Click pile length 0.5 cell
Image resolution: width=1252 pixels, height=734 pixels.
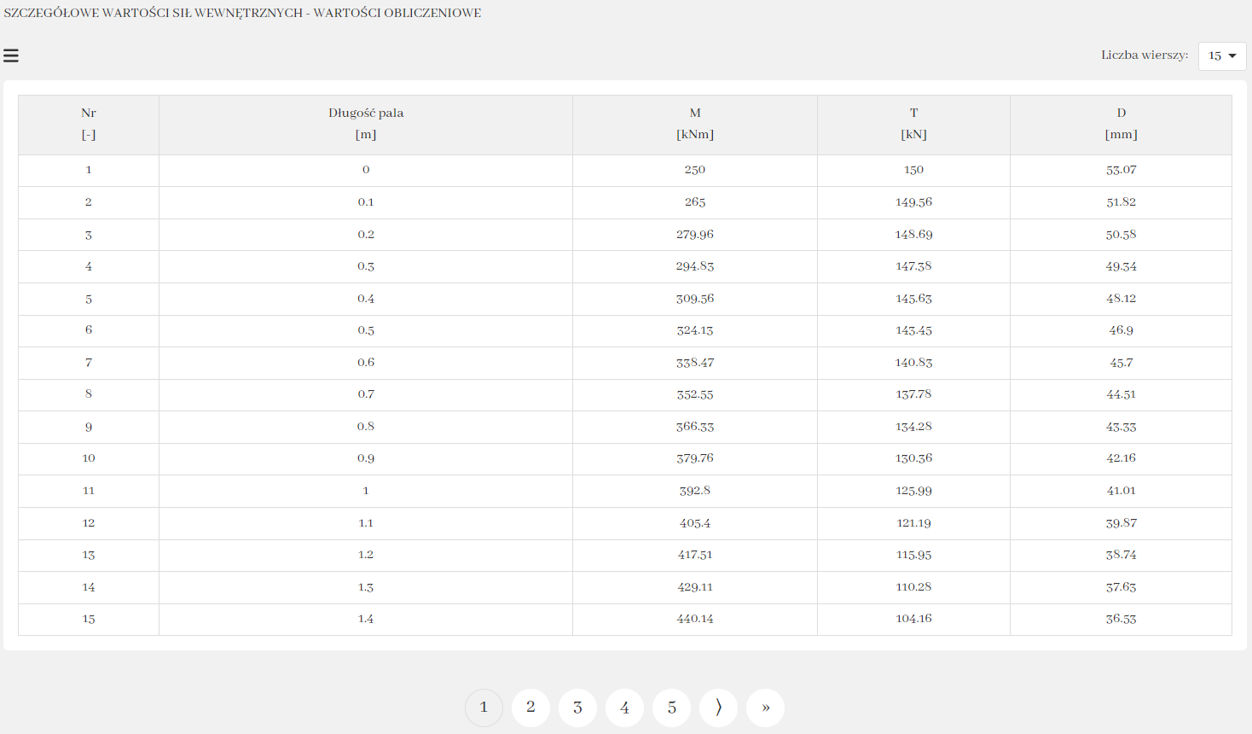point(366,330)
